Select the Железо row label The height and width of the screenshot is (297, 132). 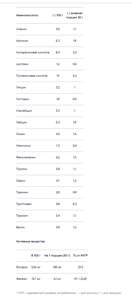(x=21, y=279)
